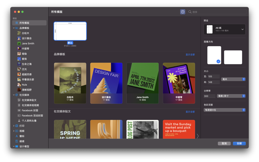Viewport: 259px width, 162px height.
Task: Open Facebook 封面 templates in sidebar
Action: point(30,110)
